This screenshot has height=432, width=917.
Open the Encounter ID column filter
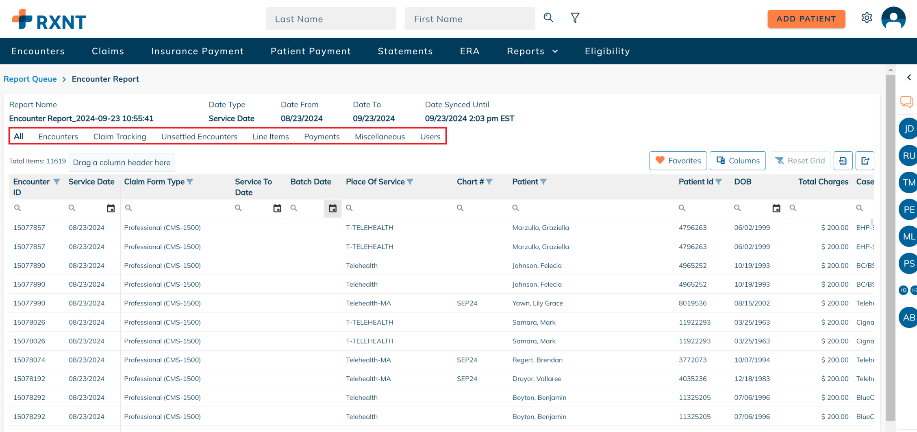coord(57,182)
